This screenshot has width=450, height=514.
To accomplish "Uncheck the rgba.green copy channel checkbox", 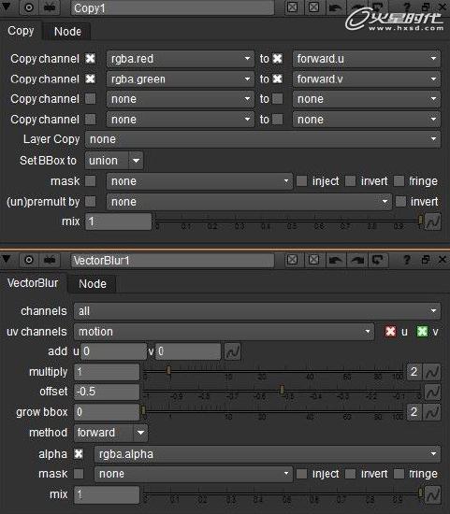I will click(90, 79).
